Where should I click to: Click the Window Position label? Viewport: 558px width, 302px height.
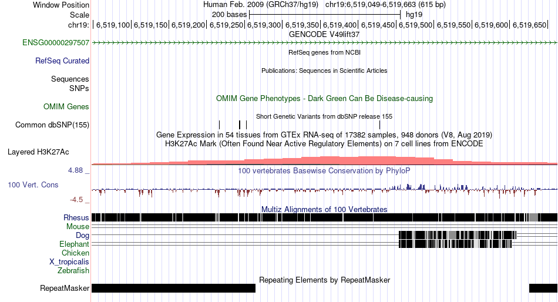click(61, 5)
